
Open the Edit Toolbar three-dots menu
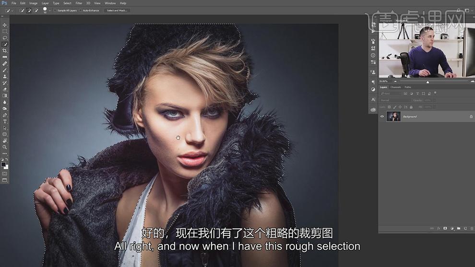4,153
